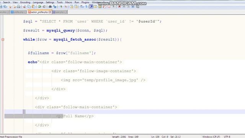Click the Save Recorded Macro icon
The width and height of the screenshot is (245, 138).
tap(137, 7)
